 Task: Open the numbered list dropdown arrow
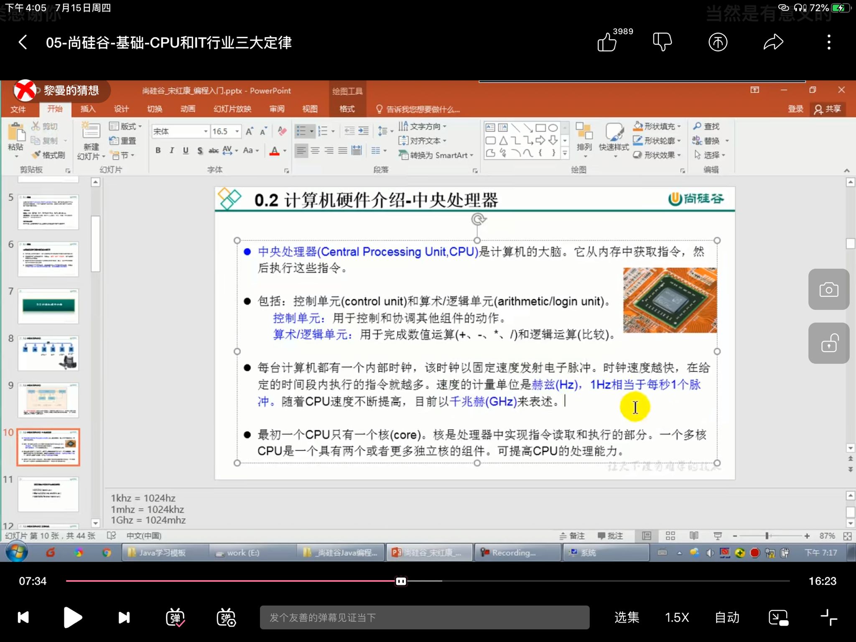pos(333,131)
